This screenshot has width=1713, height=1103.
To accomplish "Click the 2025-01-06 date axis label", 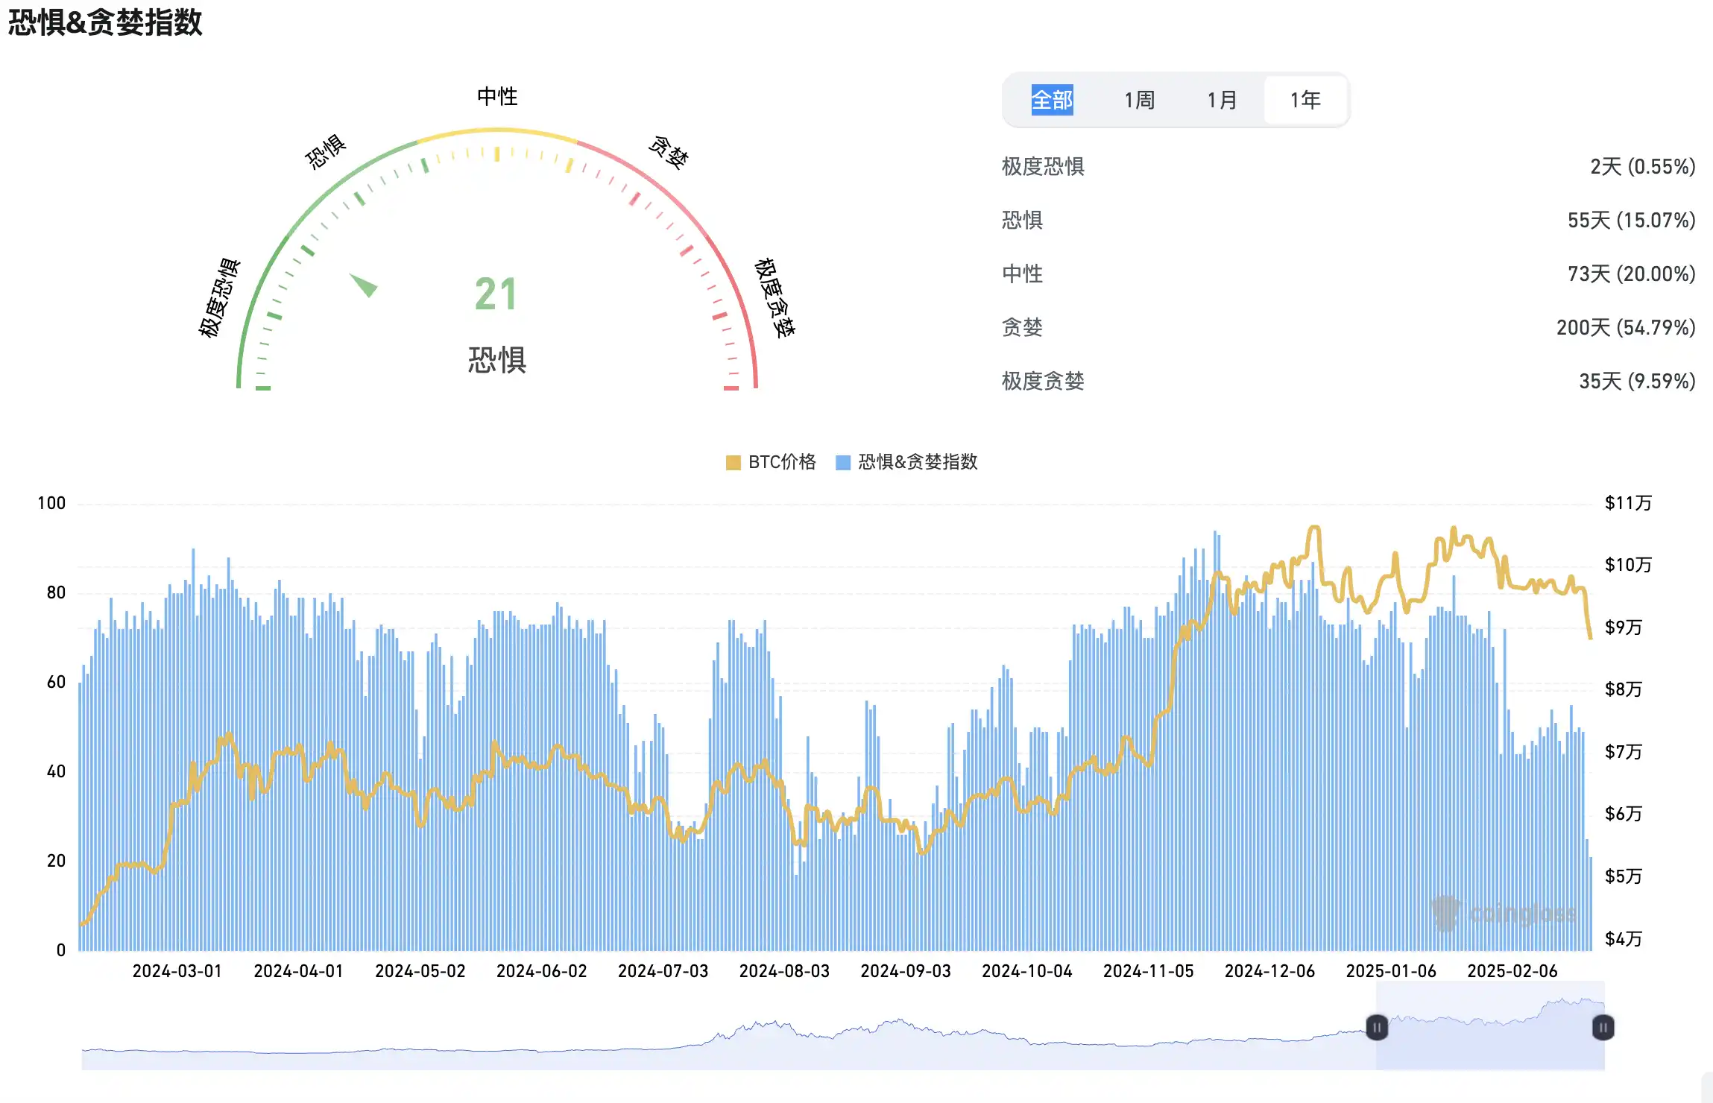I will pos(1391,971).
